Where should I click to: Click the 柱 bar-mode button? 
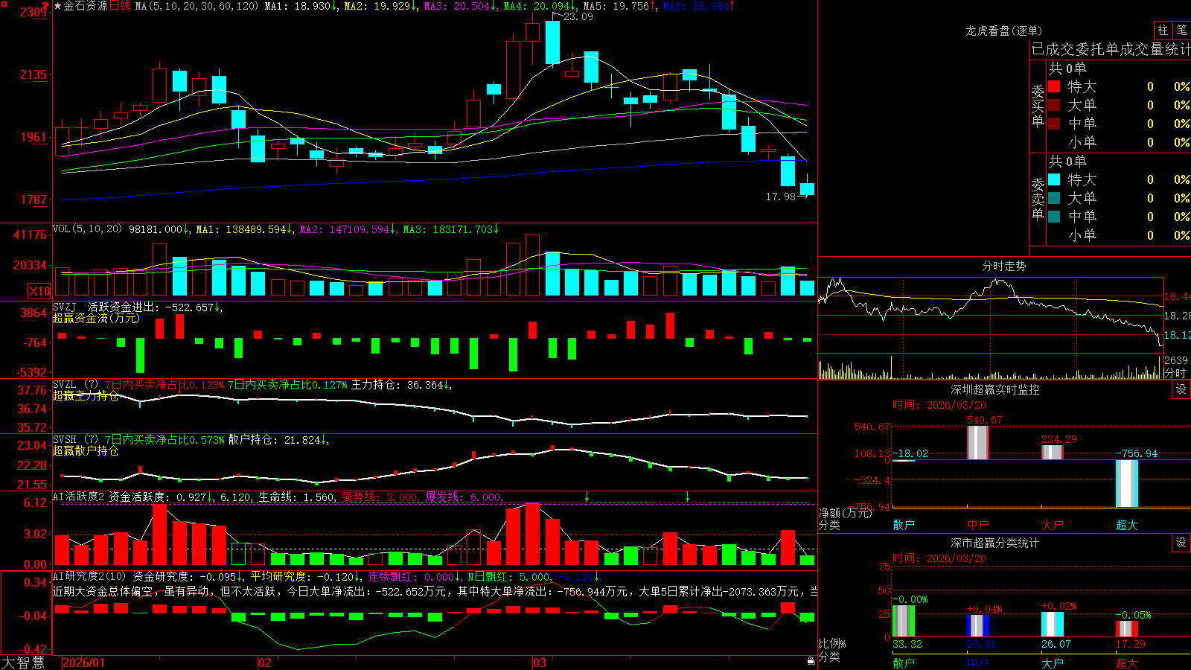(x=1163, y=31)
